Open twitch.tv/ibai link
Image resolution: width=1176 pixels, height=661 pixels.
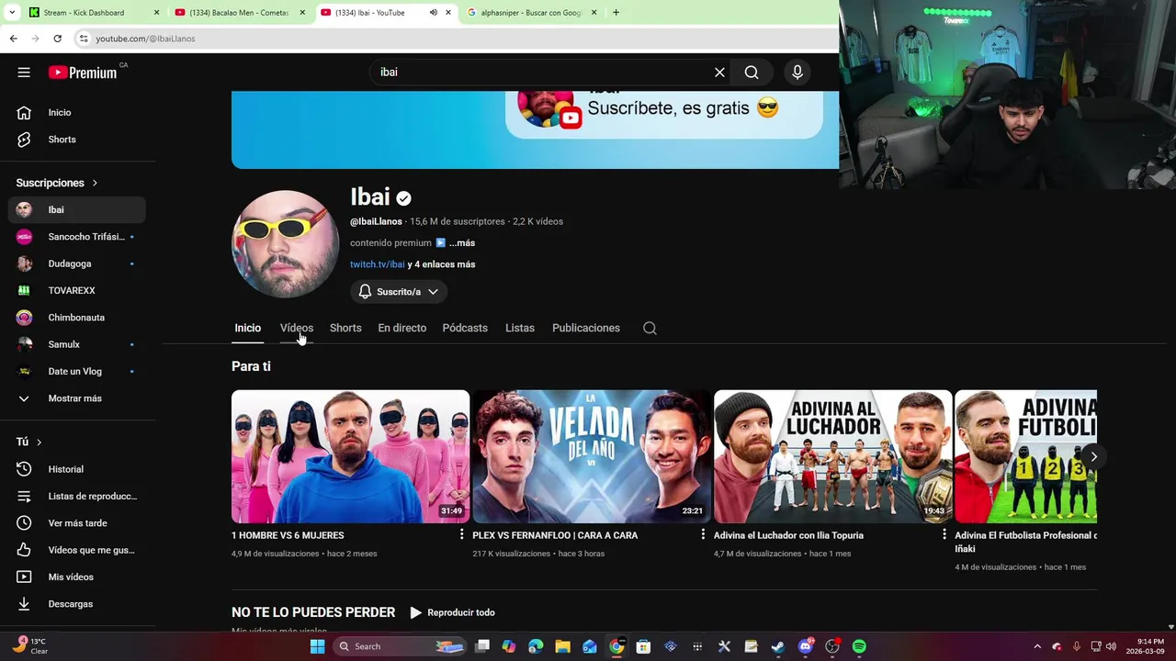point(377,264)
